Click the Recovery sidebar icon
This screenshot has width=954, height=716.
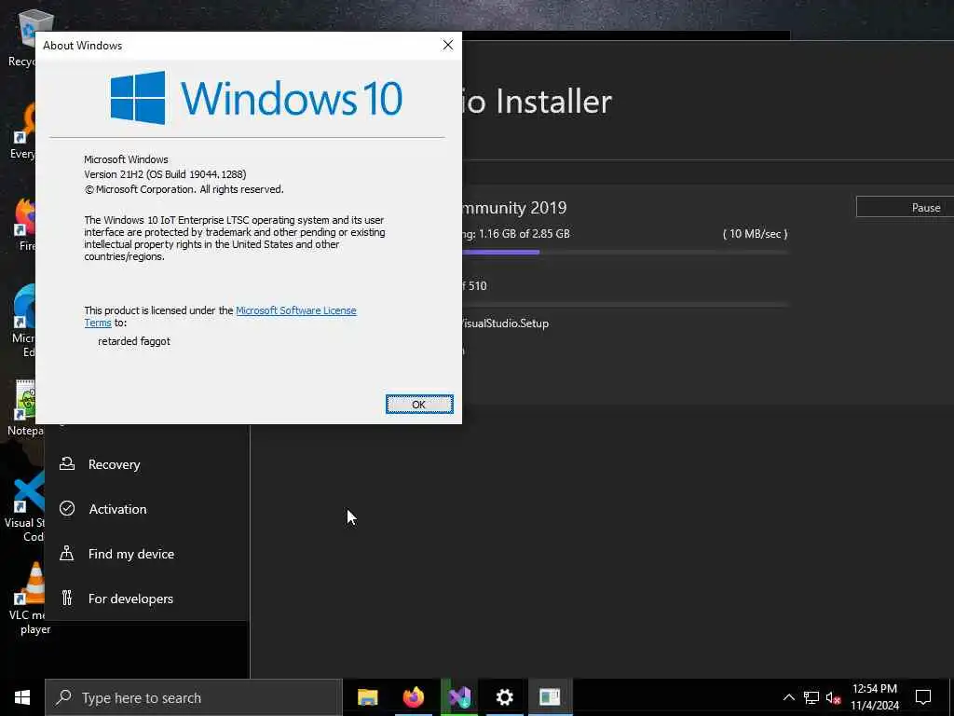tap(67, 464)
